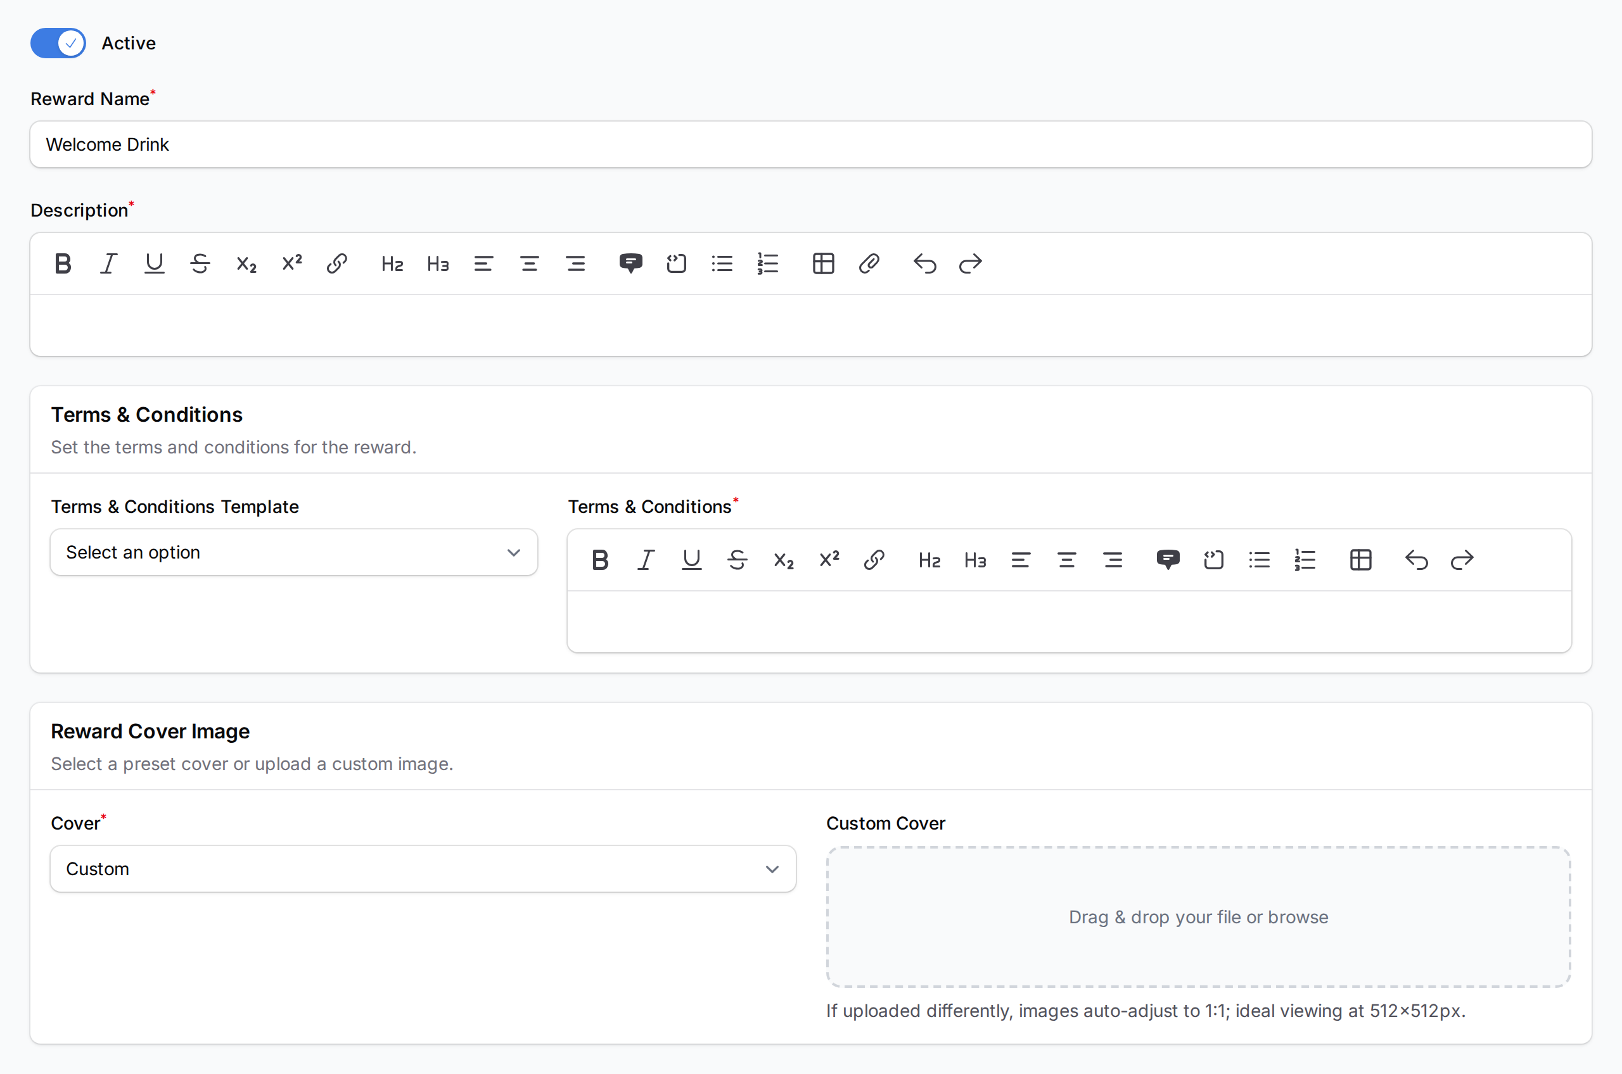Open Terms & Conditions Template dropdown

click(x=293, y=552)
